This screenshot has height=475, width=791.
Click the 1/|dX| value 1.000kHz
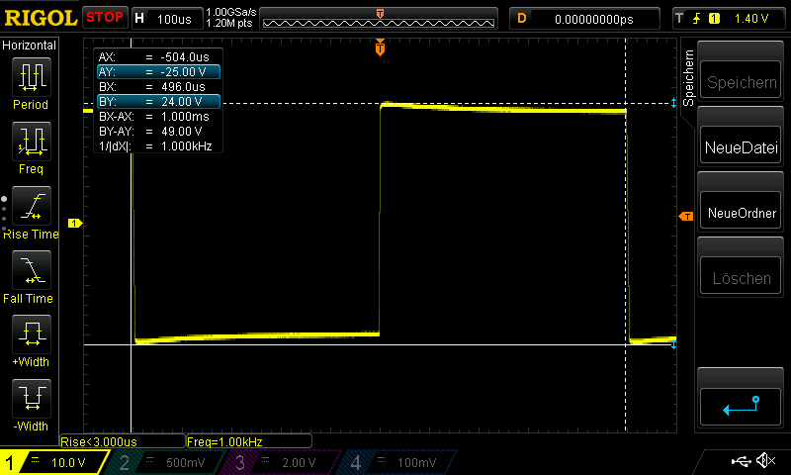[x=187, y=145]
